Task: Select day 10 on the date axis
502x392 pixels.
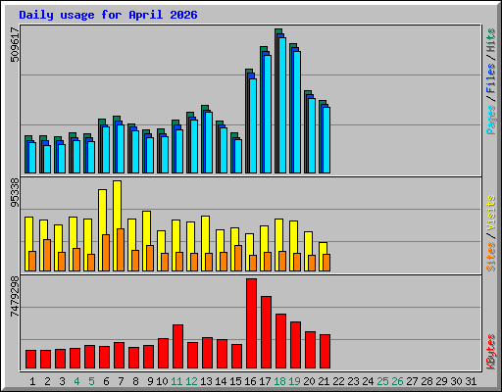Action: pyautogui.click(x=162, y=381)
